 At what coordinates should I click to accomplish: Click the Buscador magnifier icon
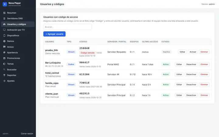click(x=4, y=69)
